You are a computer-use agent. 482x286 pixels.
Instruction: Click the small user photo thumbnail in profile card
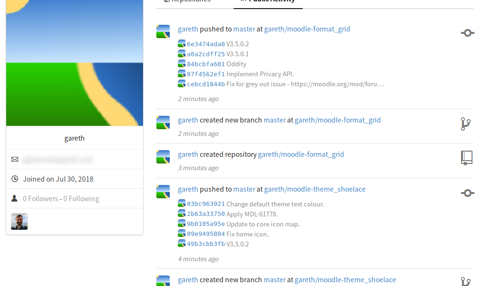point(20,222)
